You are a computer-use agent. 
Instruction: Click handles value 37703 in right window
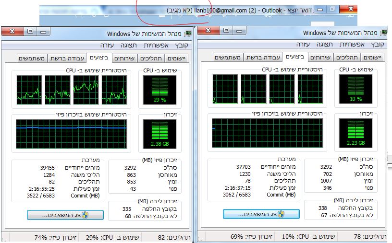coord(243,167)
